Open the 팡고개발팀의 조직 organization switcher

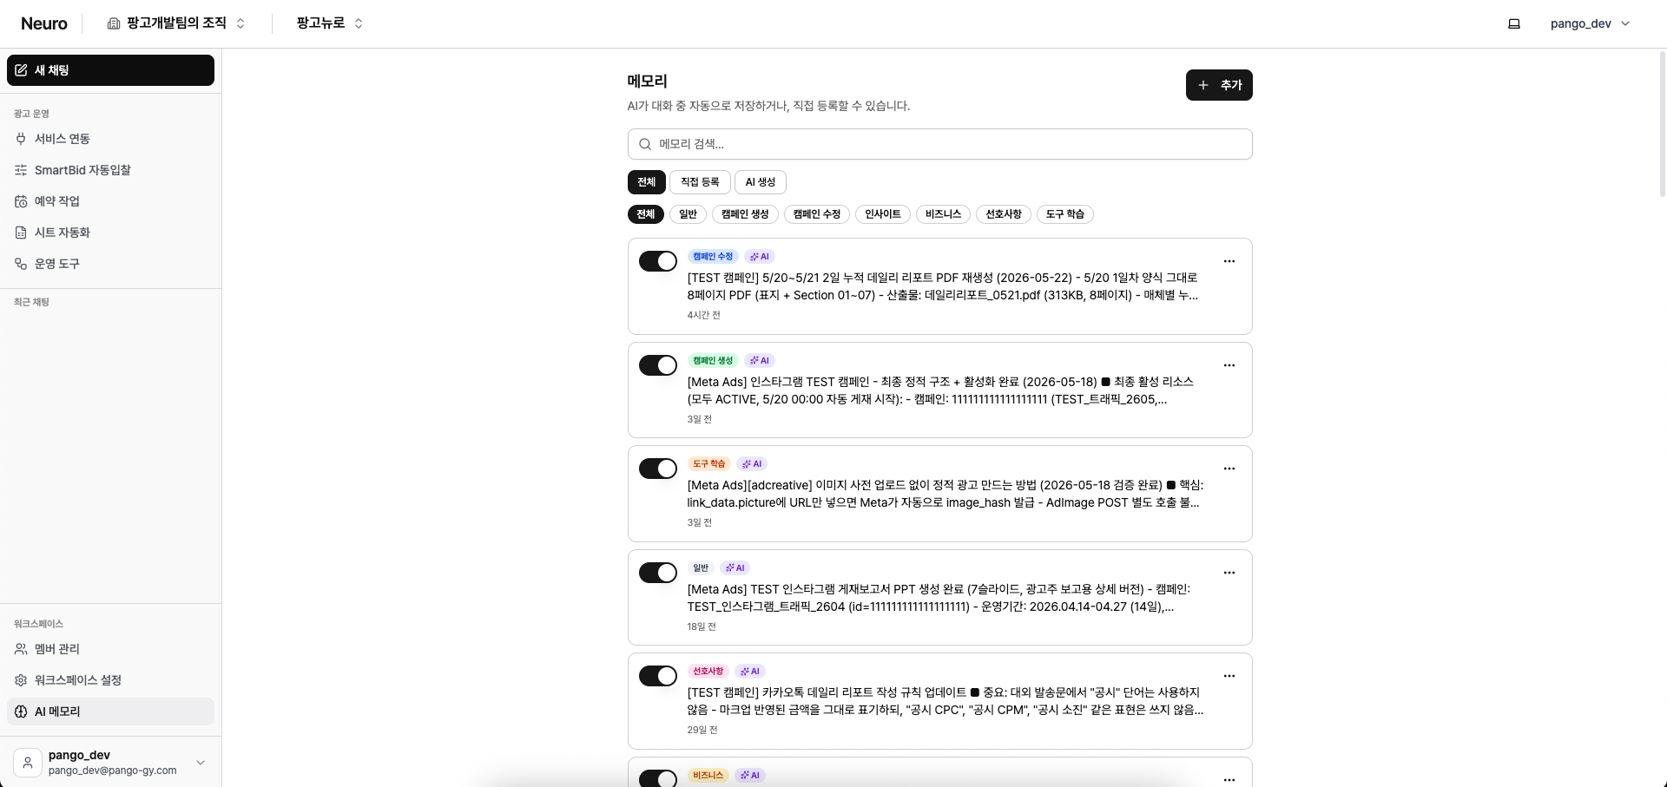tap(176, 23)
